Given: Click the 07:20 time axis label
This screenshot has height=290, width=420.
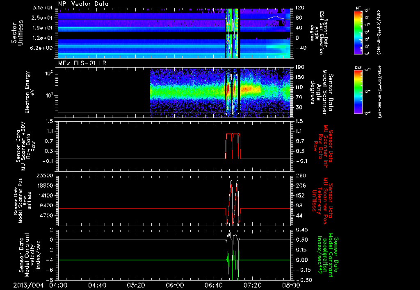Looking at the screenshot, I should click(x=252, y=285).
